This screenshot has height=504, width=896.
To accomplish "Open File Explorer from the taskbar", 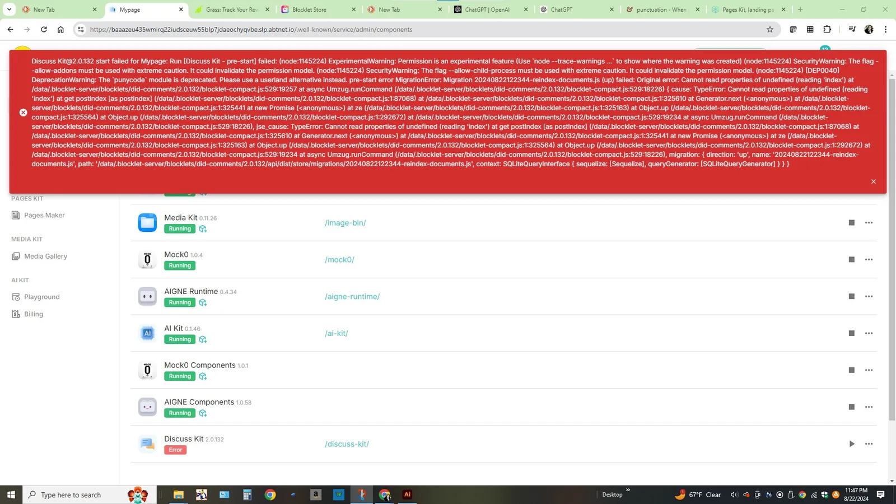I will (x=179, y=494).
